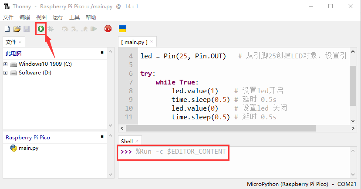Viewport: 361px width, 189px height.
Task: Stop the program with red STOP icon
Action: point(108,29)
